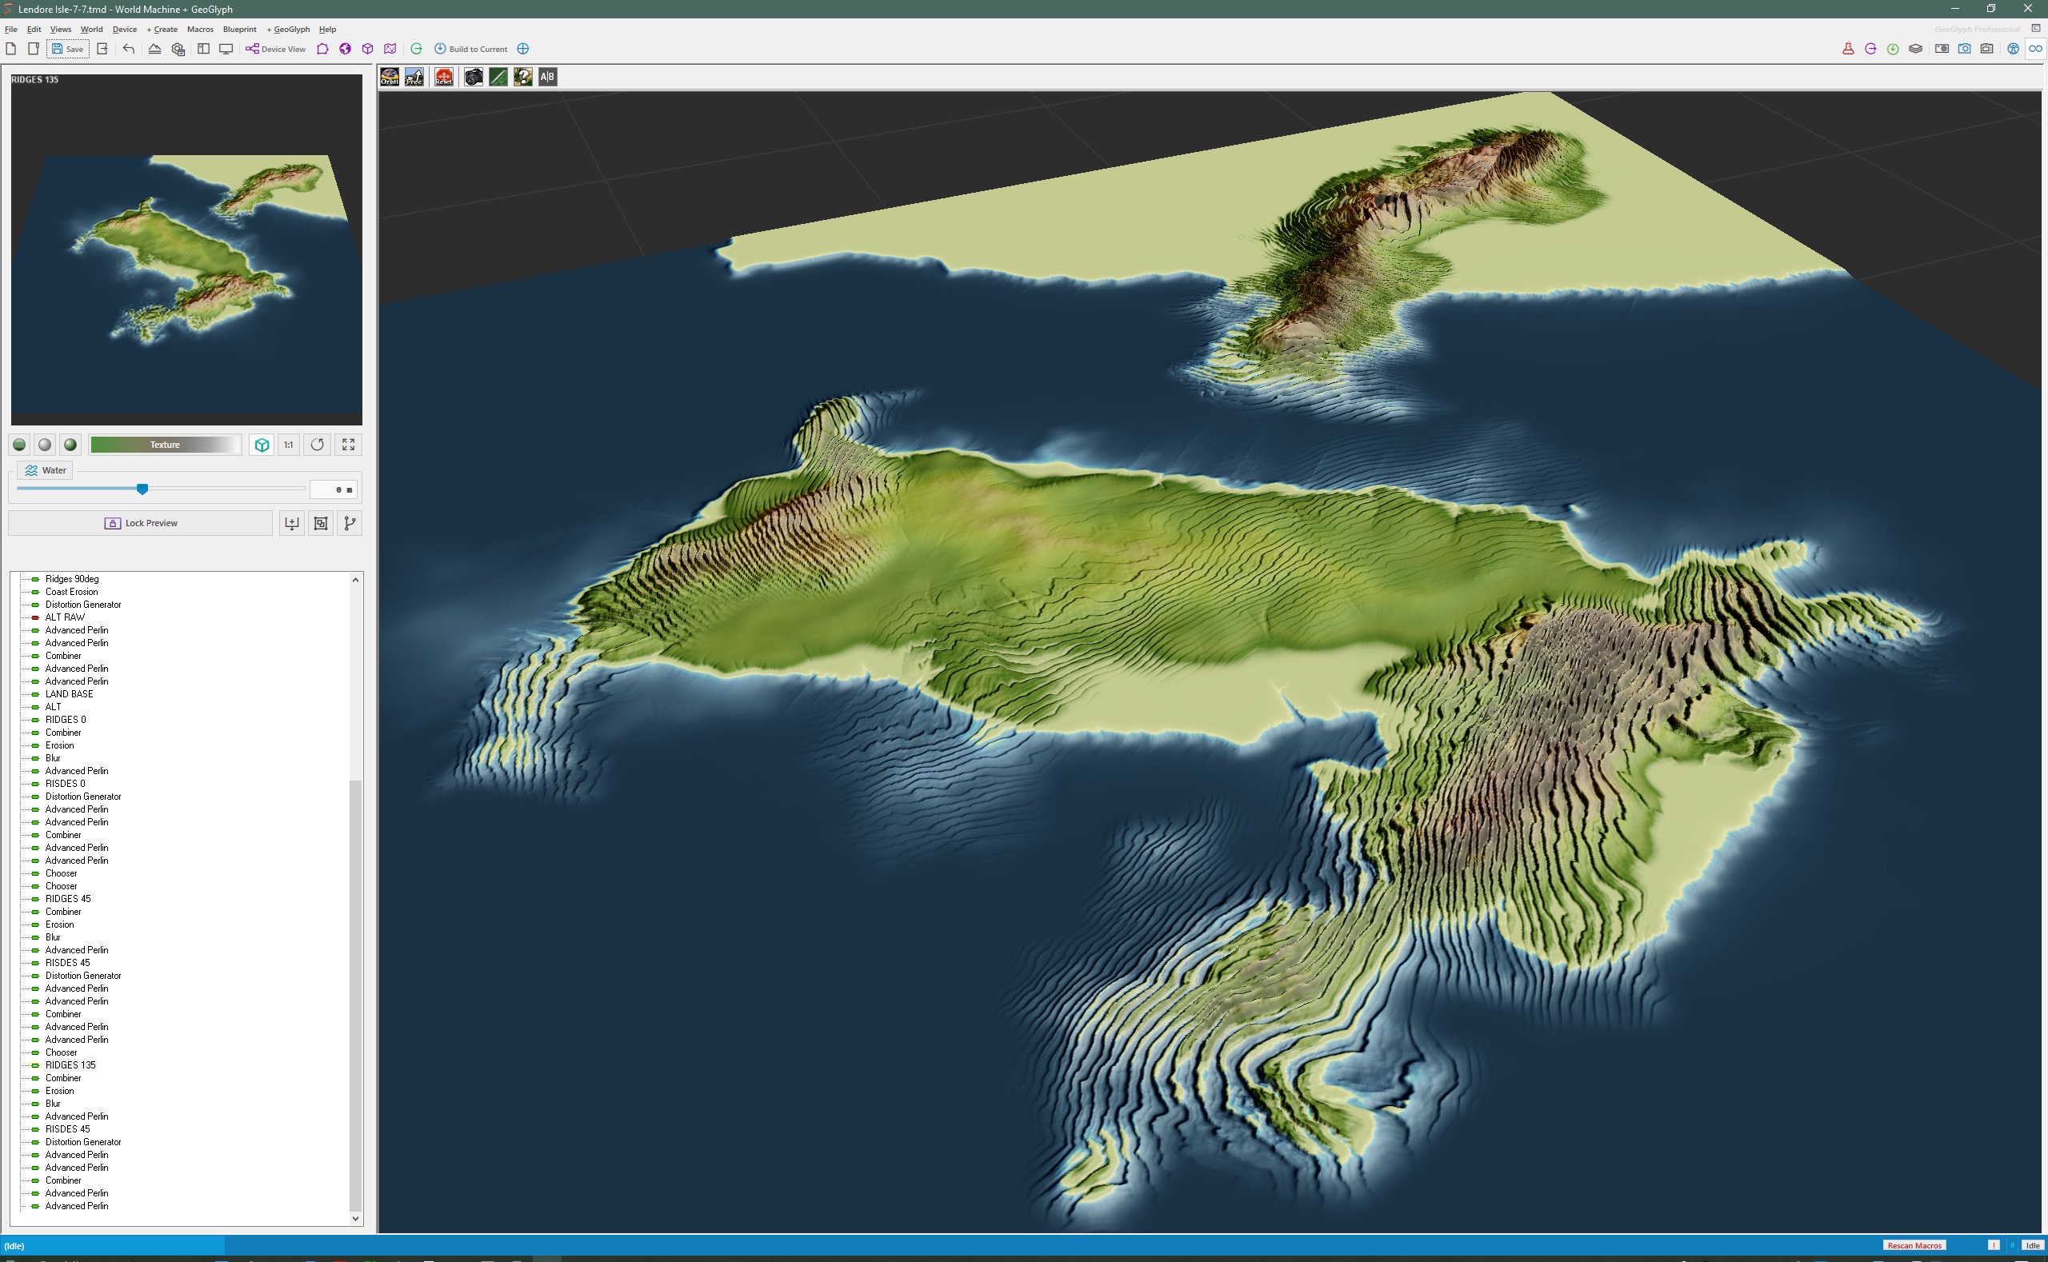Click the undo arrow in toolbar

pyautogui.click(x=129, y=50)
